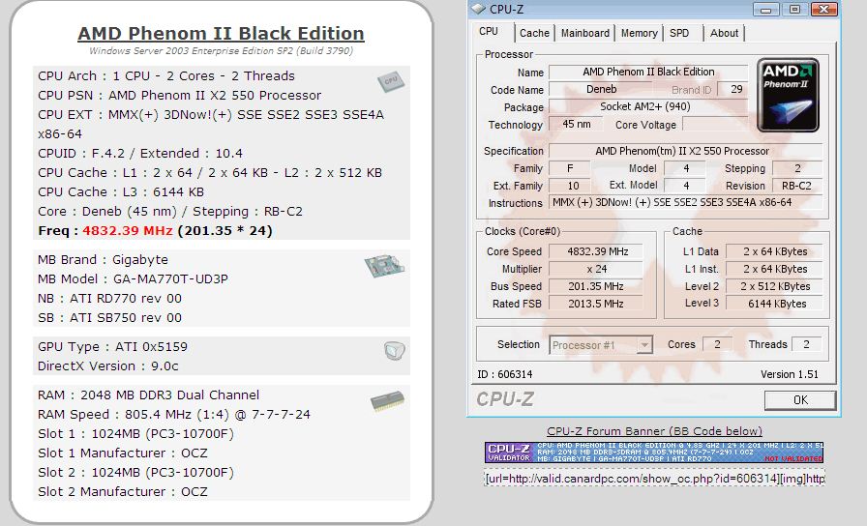
Task: Click the Bus Speed value 201.35 MHz
Action: tap(596, 286)
